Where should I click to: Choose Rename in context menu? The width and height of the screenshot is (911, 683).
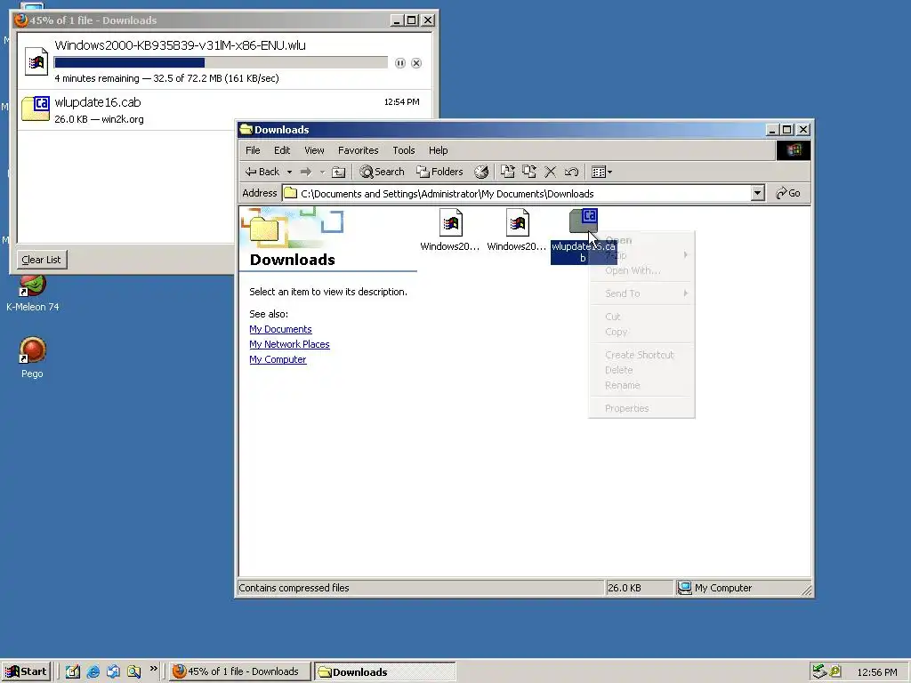[641, 385]
